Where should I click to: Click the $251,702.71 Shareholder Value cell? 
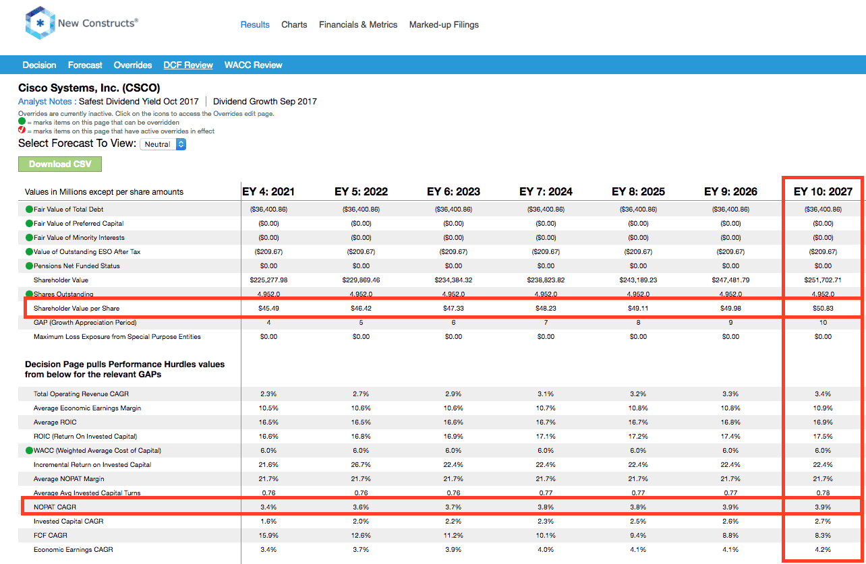(x=823, y=280)
